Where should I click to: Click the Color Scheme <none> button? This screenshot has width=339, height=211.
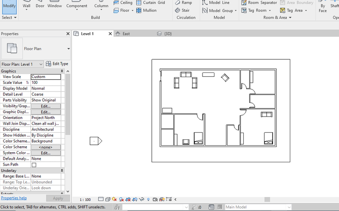pyautogui.click(x=46, y=147)
